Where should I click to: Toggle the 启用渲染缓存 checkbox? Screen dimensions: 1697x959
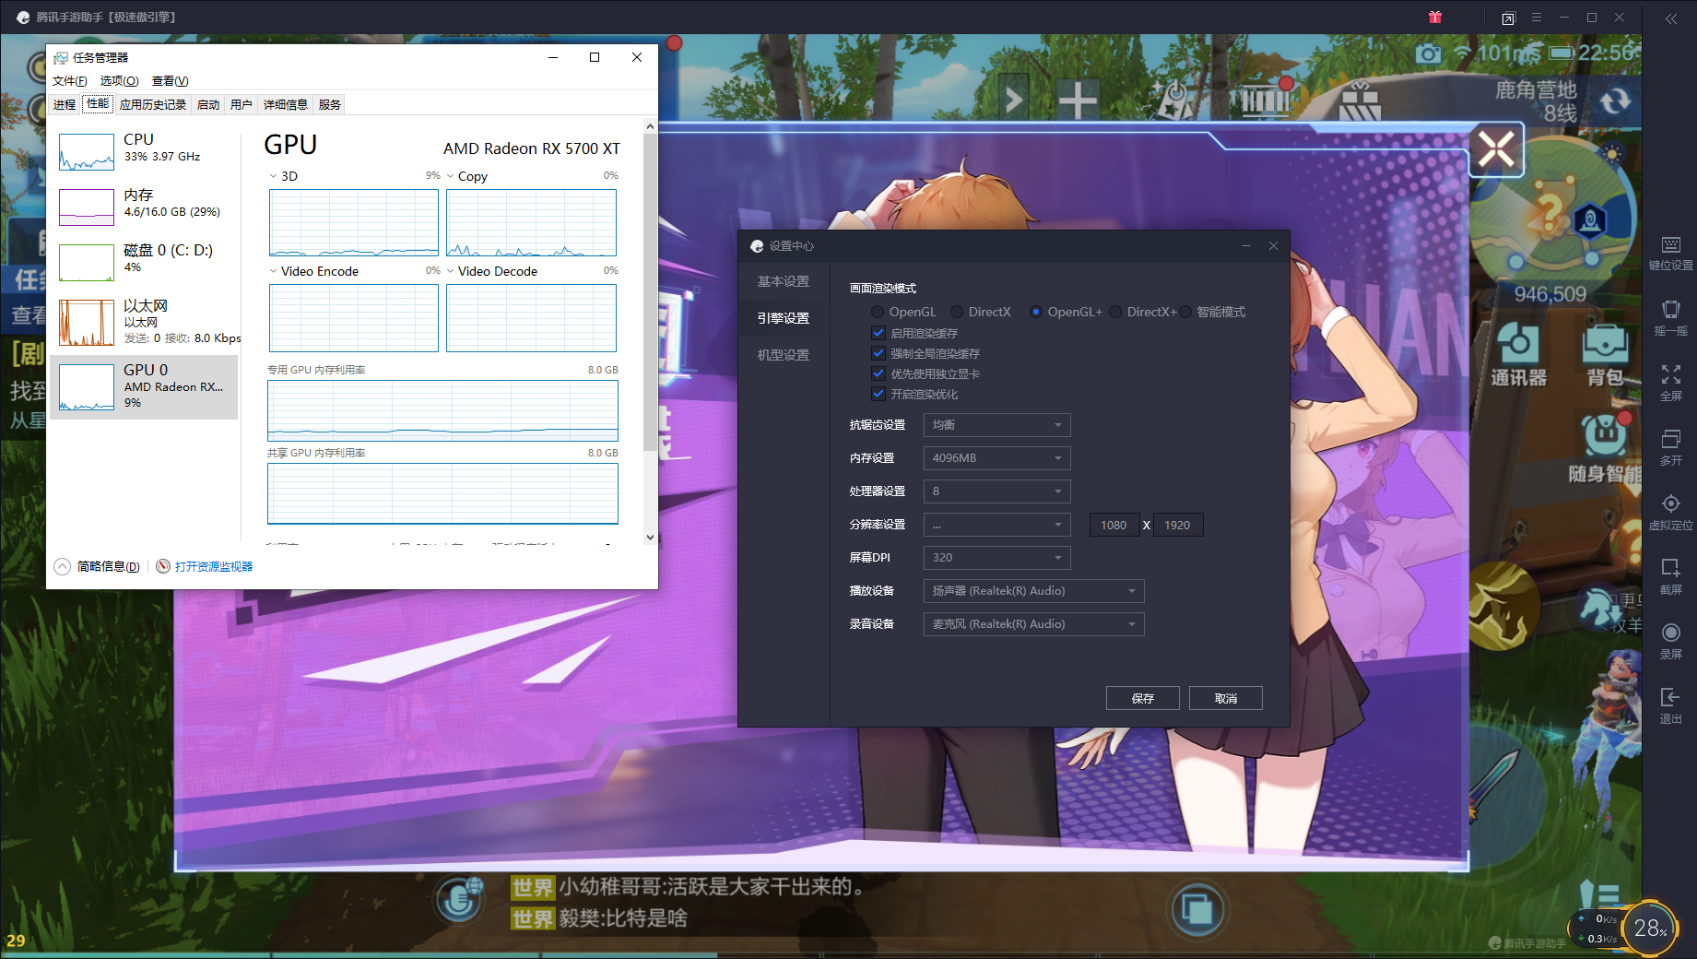(x=878, y=333)
